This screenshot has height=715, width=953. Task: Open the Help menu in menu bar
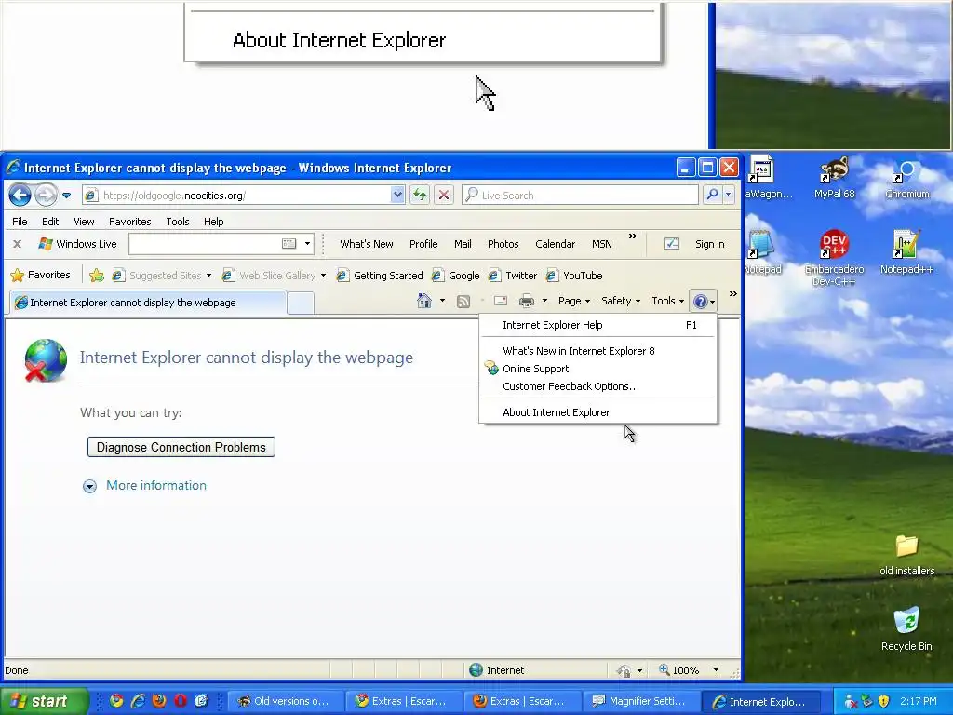[213, 222]
